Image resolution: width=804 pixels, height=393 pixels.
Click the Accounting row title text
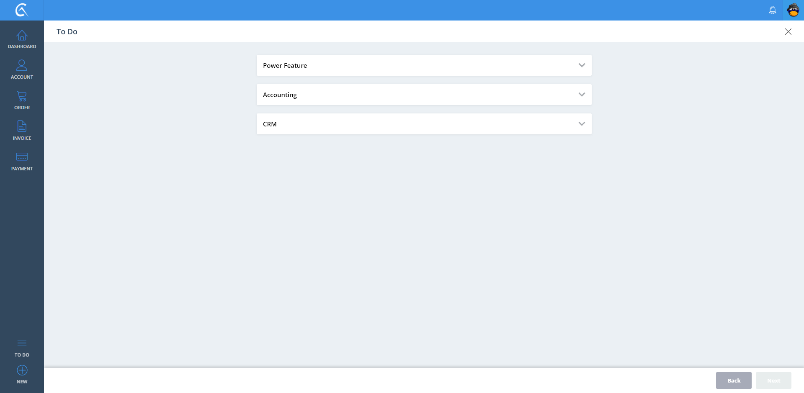[x=280, y=95]
